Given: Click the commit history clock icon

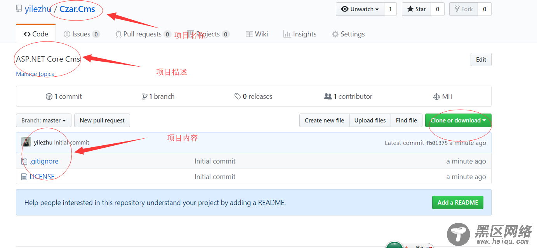Looking at the screenshot, I should [x=49, y=96].
